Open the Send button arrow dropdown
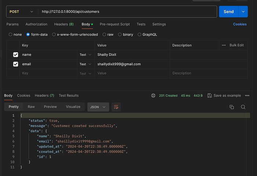This screenshot has width=257, height=176. pos(243,12)
